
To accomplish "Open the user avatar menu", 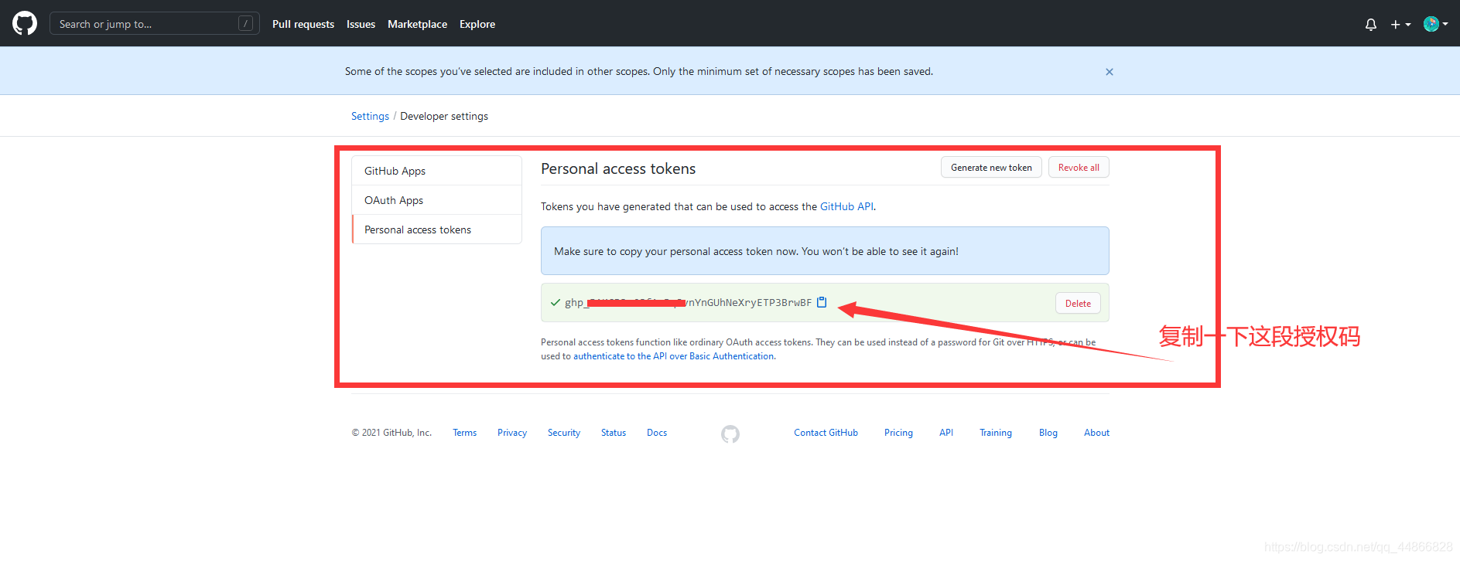I will (1436, 24).
